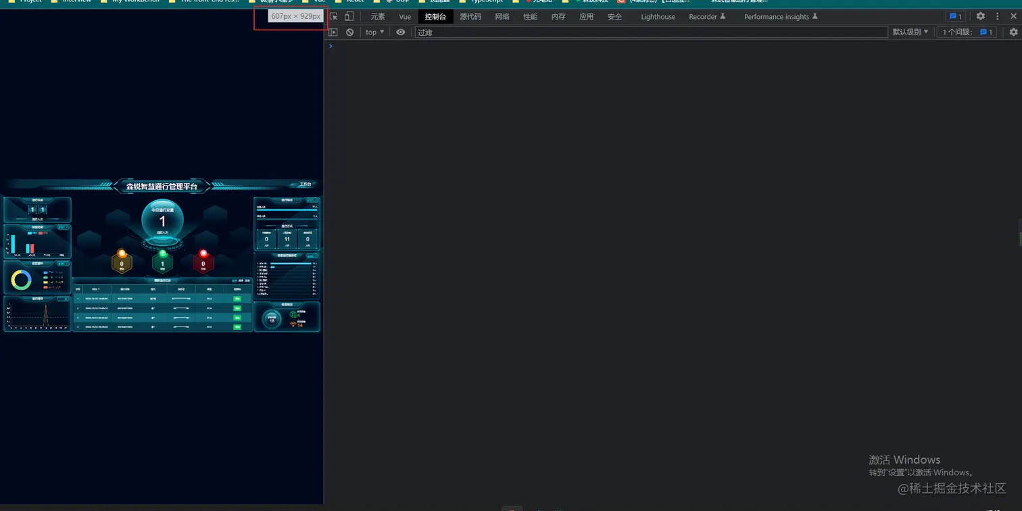1022x511 pixels.
Task: Select the orange hexagon badge showing 0
Action: click(x=122, y=262)
